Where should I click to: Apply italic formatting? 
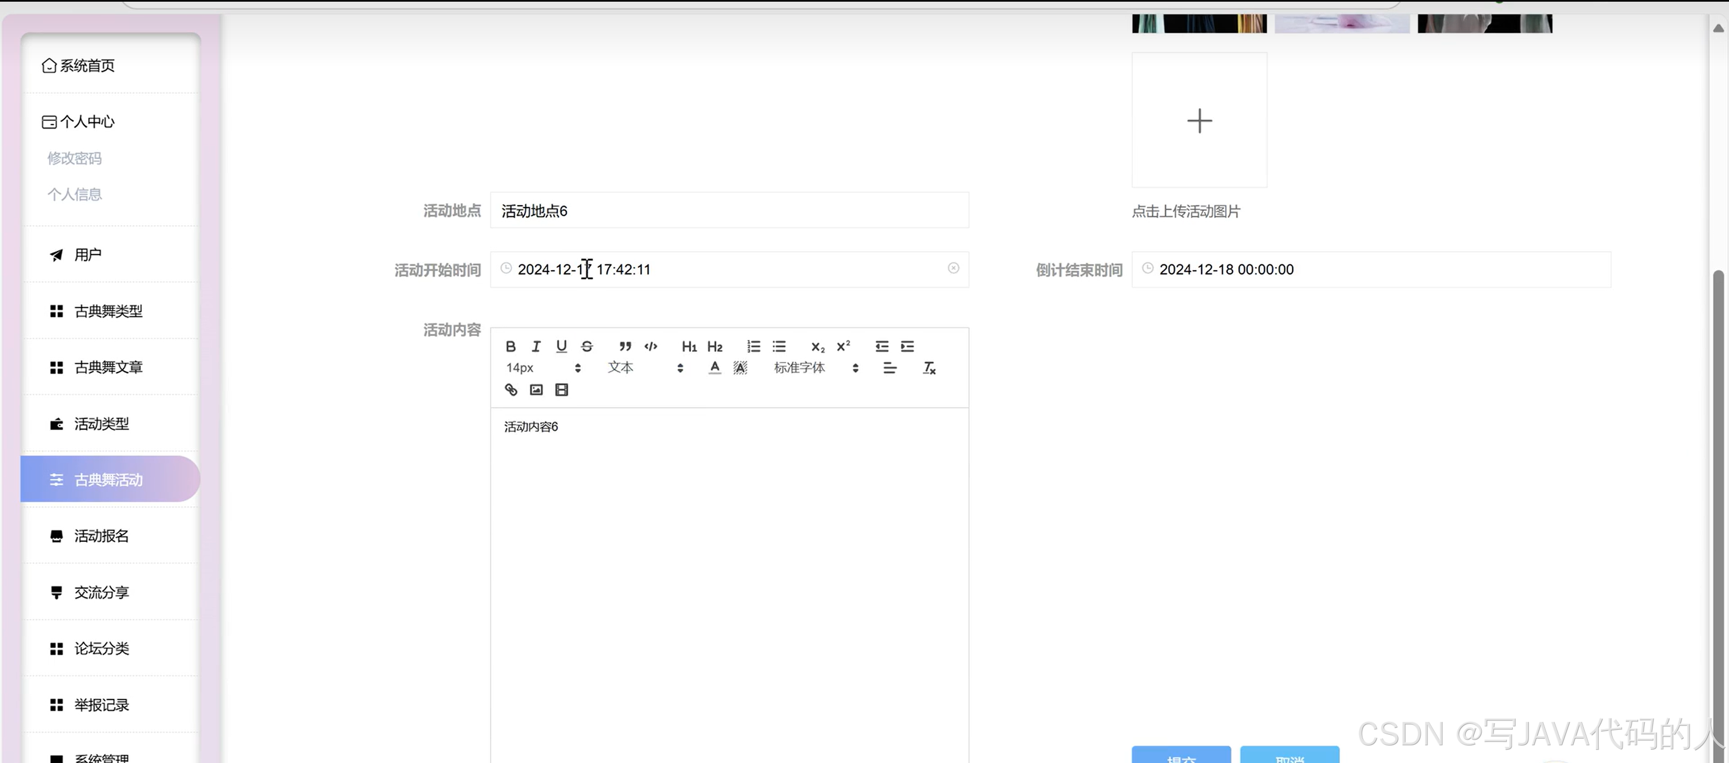pyautogui.click(x=536, y=346)
